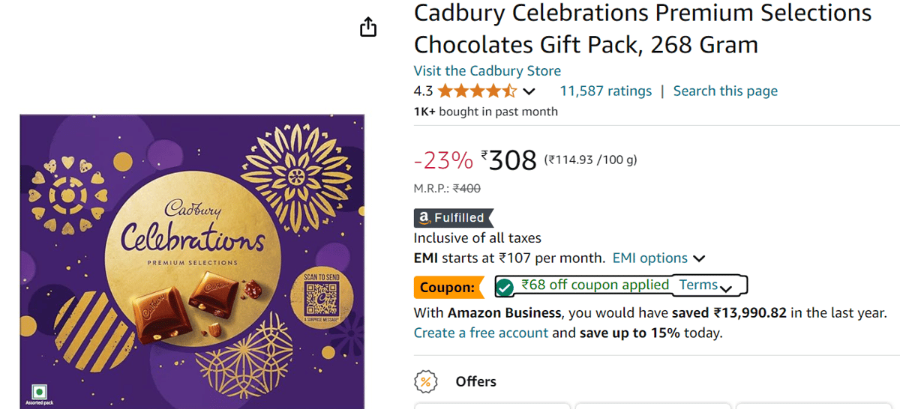Click the green vegetarian mark on the pack

coord(38,391)
